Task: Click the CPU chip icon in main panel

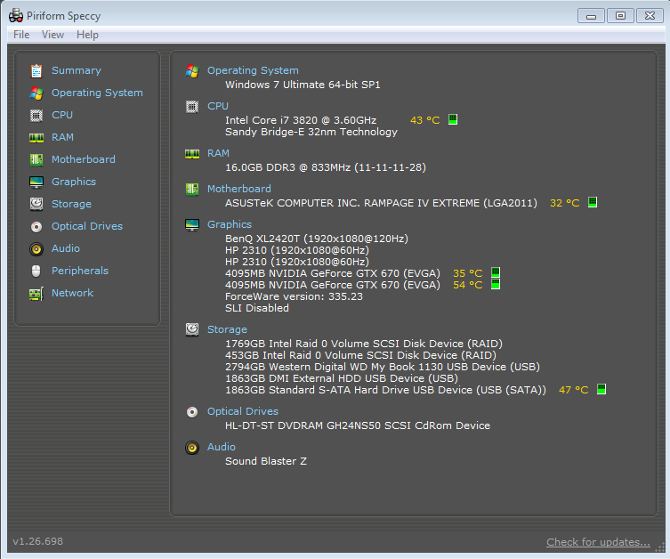Action: (192, 107)
